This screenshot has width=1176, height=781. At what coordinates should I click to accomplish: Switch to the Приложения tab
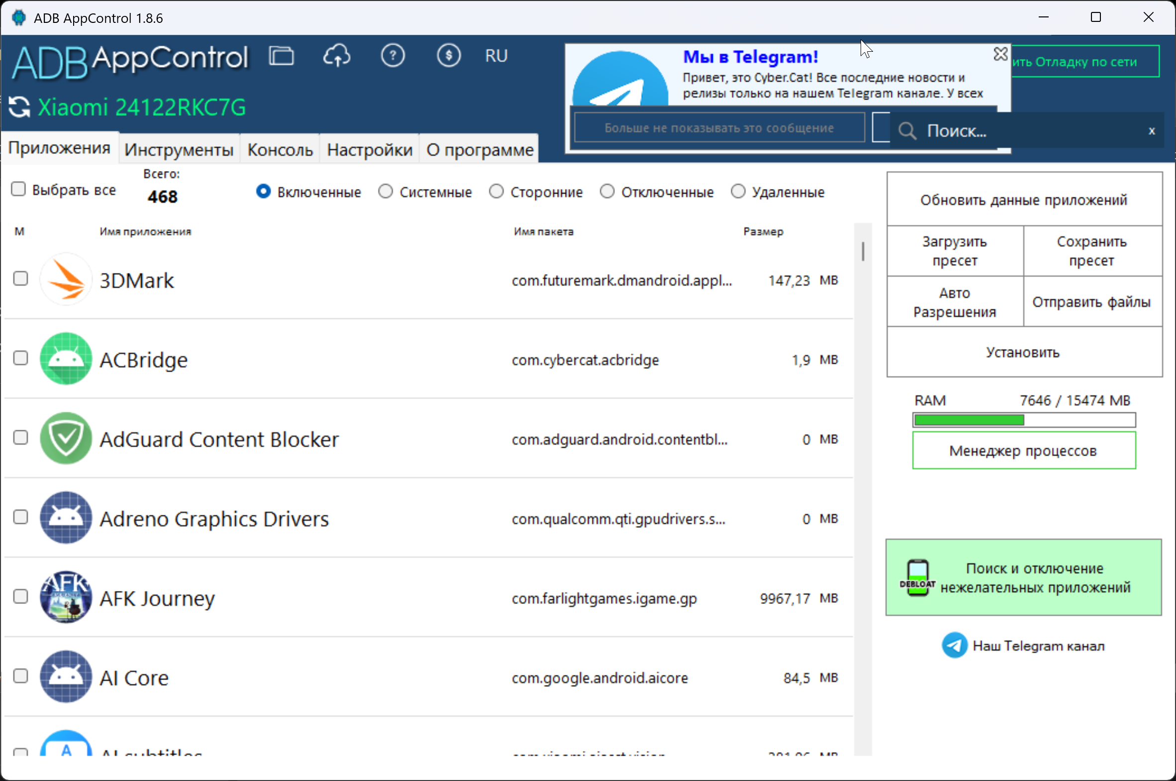pyautogui.click(x=59, y=148)
